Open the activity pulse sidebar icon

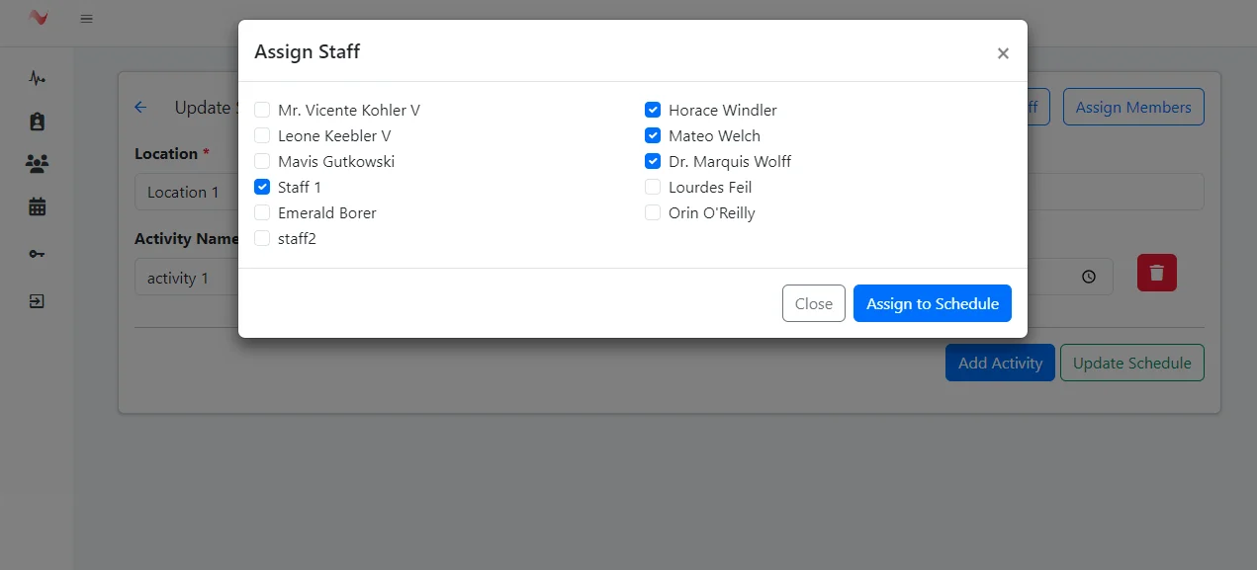click(x=38, y=78)
